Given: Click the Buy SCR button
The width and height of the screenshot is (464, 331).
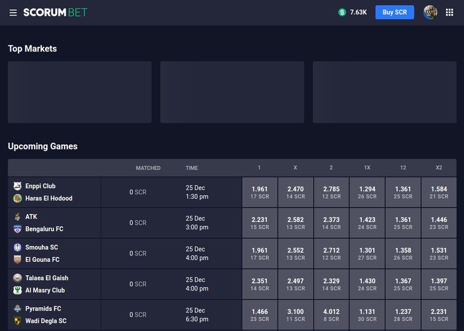Looking at the screenshot, I should [x=394, y=12].
